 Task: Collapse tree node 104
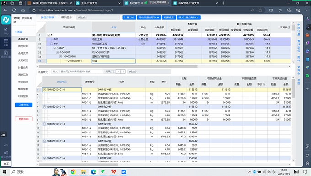coord(52,44)
